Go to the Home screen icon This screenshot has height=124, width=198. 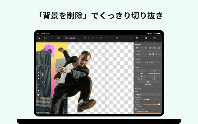click(x=39, y=38)
